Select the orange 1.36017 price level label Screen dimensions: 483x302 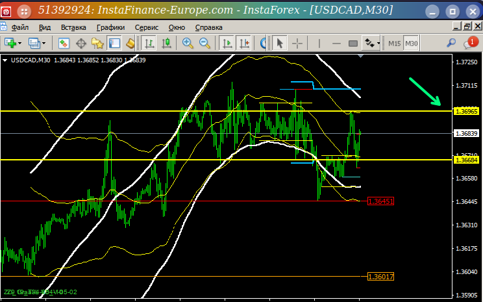(380, 277)
